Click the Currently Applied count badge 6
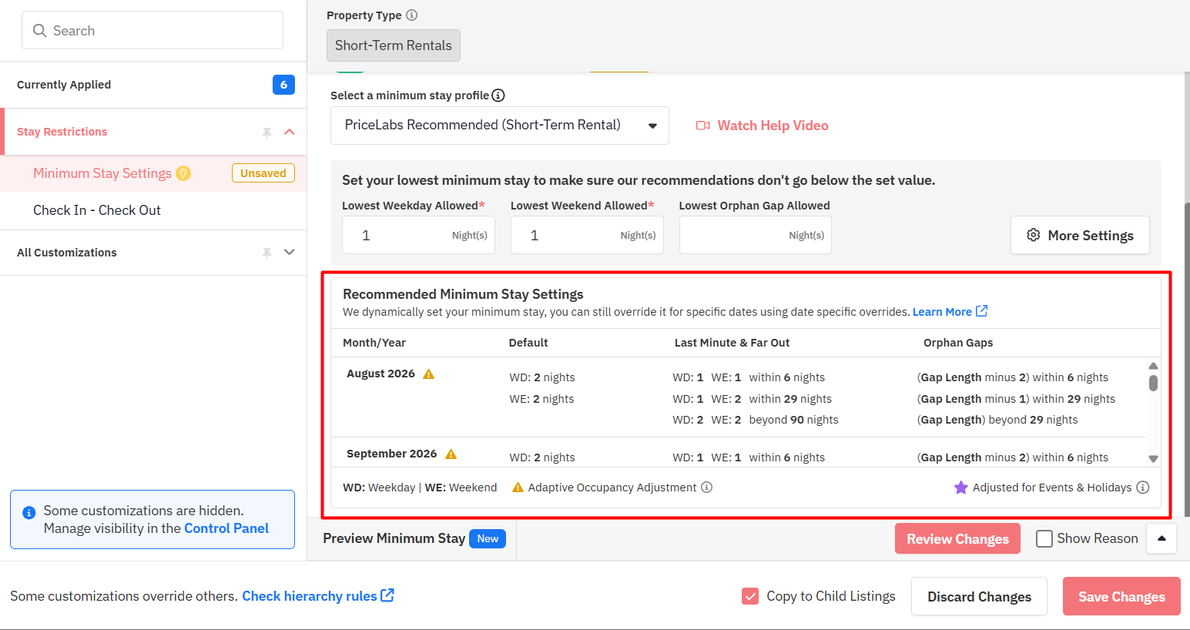This screenshot has height=630, width=1190. (x=283, y=85)
